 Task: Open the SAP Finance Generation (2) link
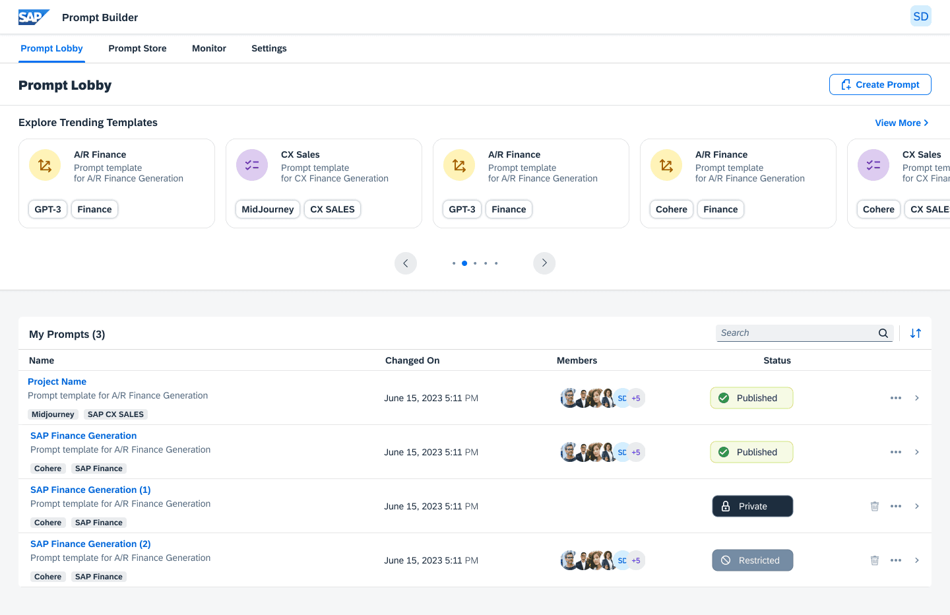click(90, 544)
